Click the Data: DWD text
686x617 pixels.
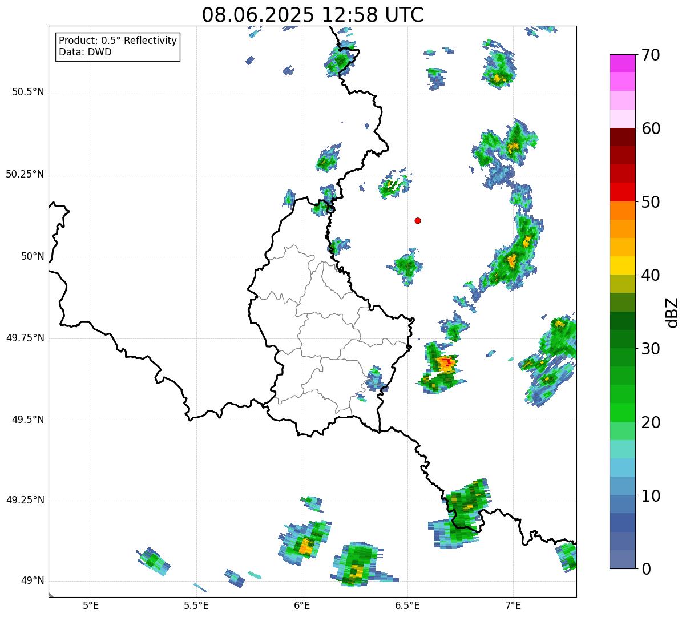pos(85,52)
